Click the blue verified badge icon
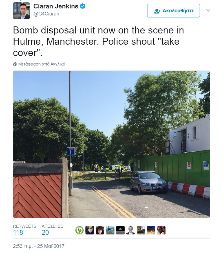223x253 pixels. [x=83, y=6]
